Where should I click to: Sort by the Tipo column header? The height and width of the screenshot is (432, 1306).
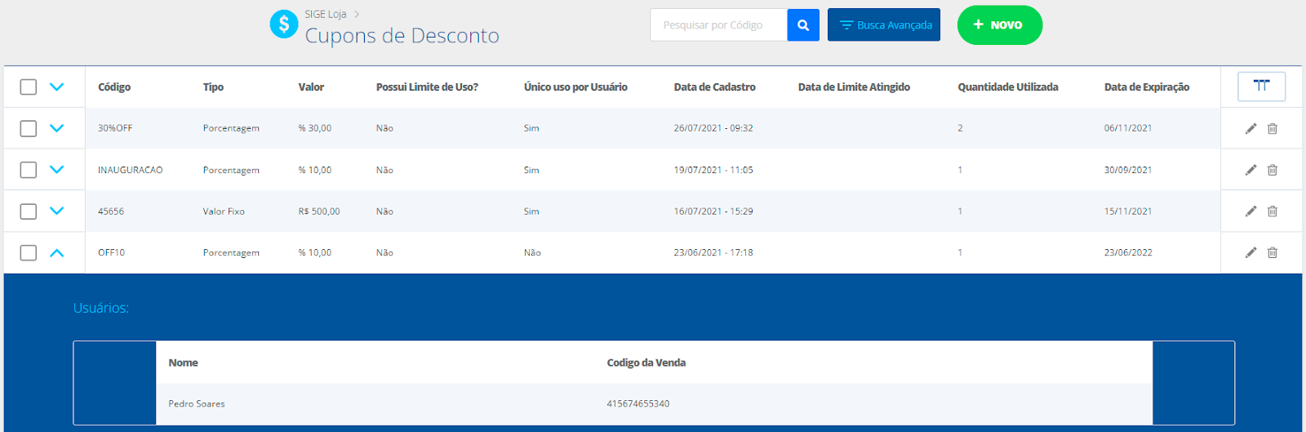pyautogui.click(x=213, y=87)
